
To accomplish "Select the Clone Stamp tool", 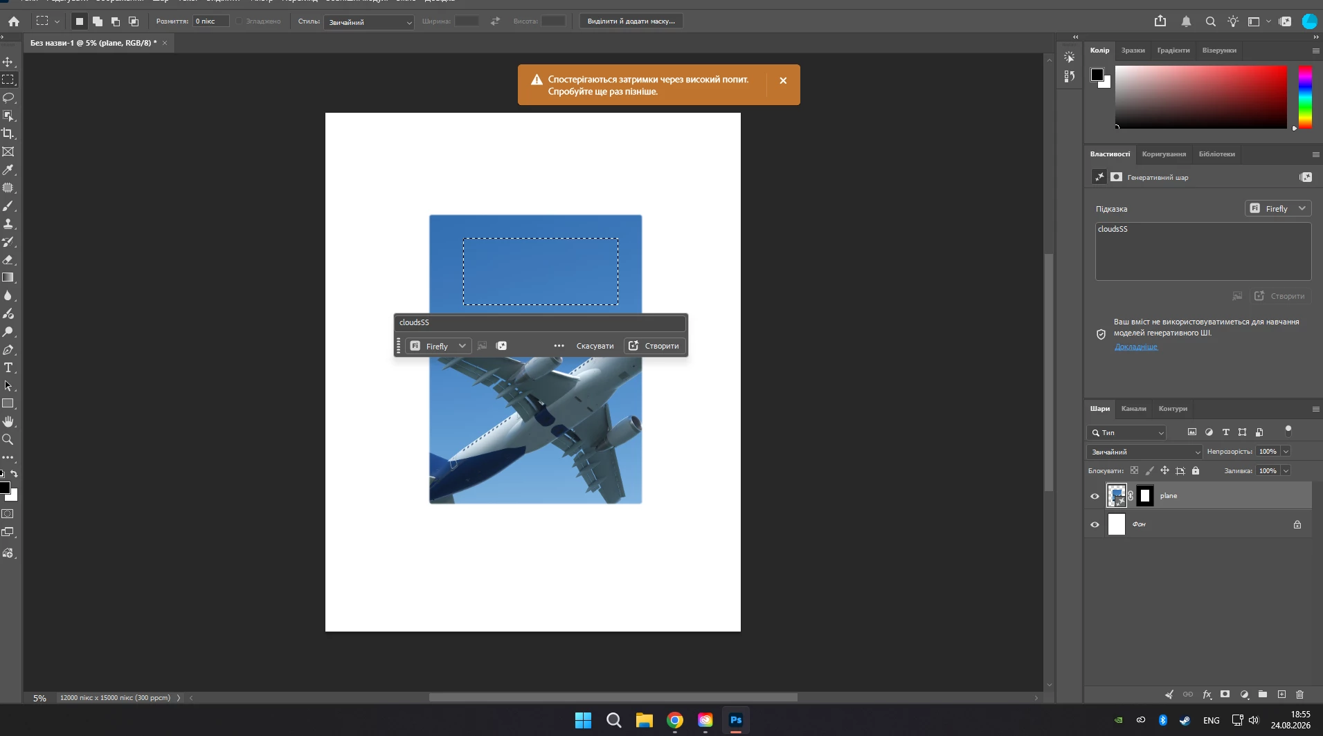I will [x=8, y=224].
